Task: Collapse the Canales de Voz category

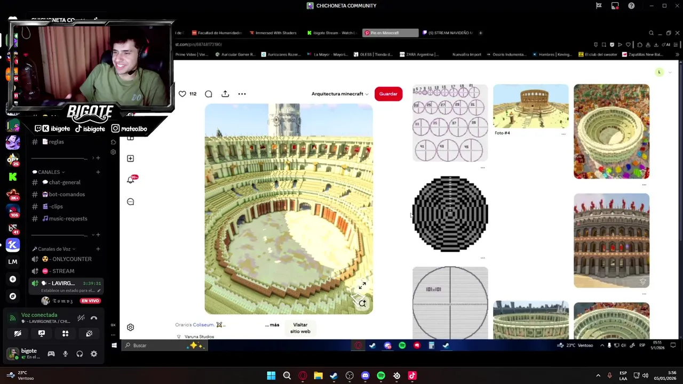Action: click(54, 249)
